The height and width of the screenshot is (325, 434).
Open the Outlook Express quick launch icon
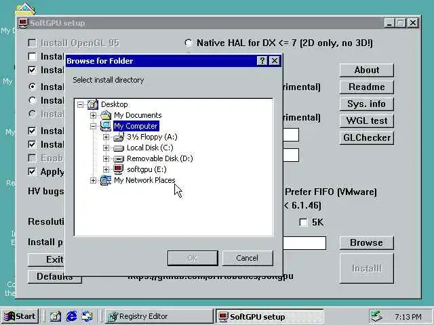pyautogui.click(x=87, y=316)
